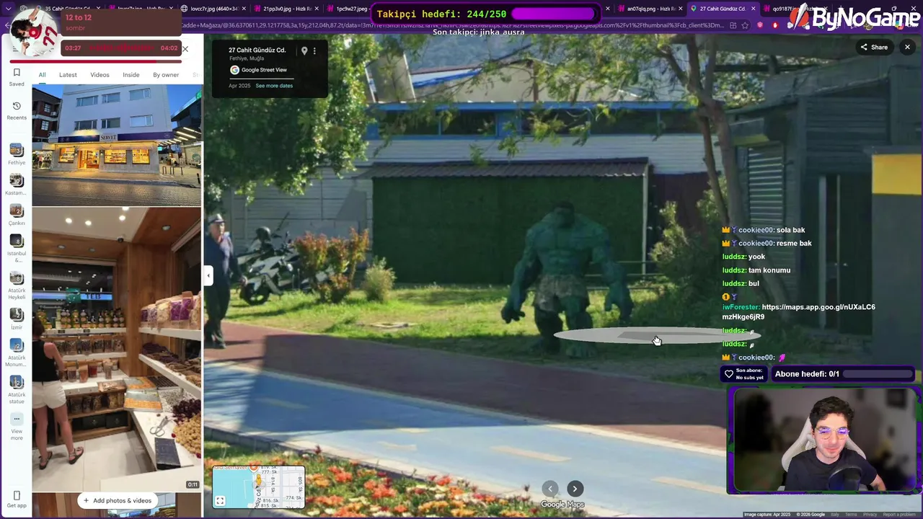Open the Recents history icon

pos(17,106)
